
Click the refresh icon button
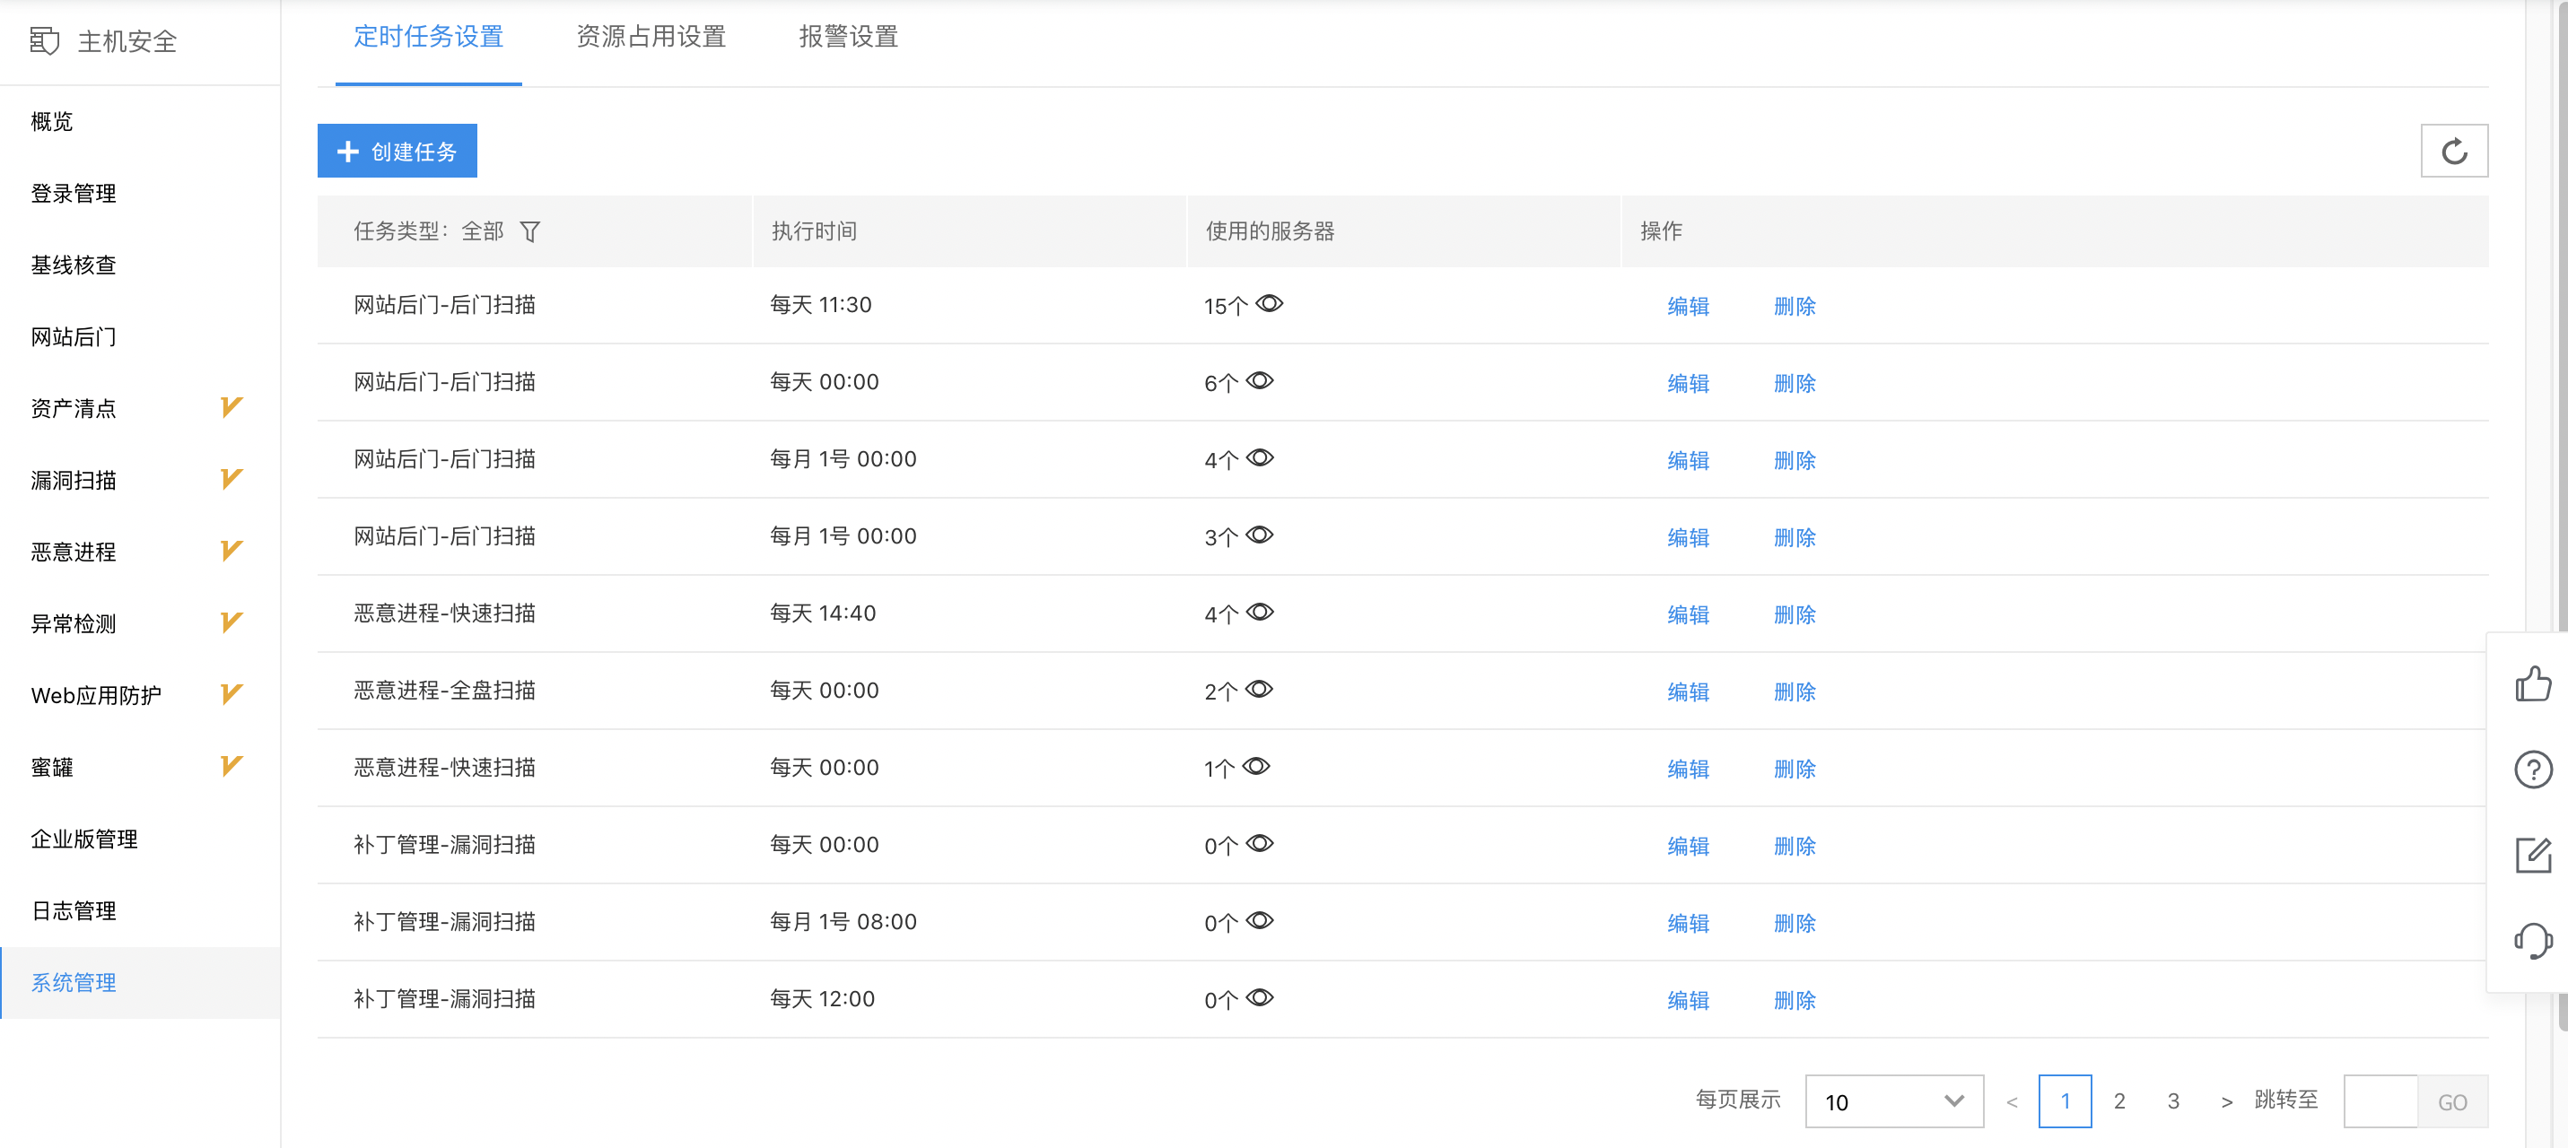point(2453,152)
